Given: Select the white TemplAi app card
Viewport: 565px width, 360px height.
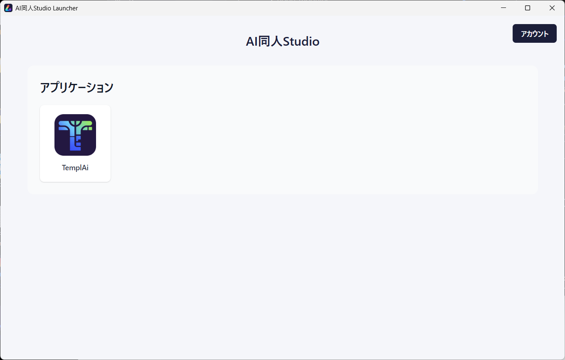Looking at the screenshot, I should 75,143.
